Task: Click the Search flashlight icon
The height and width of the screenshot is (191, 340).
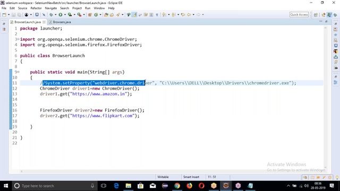Action: 118,15
